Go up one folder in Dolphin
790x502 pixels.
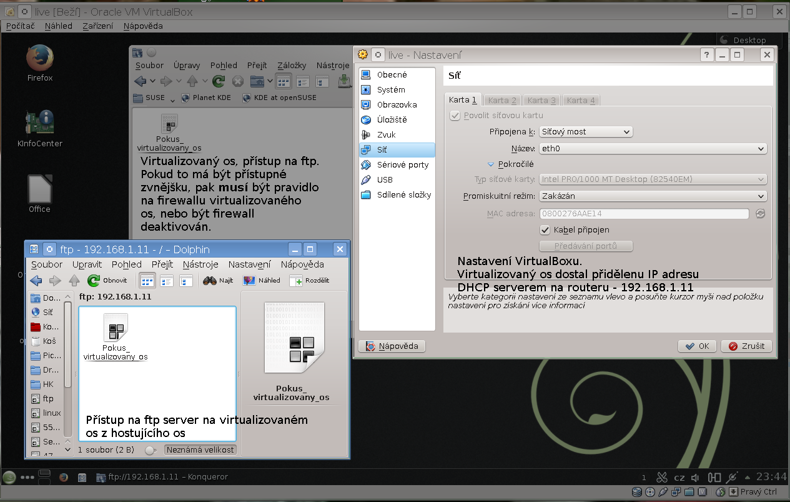(x=74, y=281)
